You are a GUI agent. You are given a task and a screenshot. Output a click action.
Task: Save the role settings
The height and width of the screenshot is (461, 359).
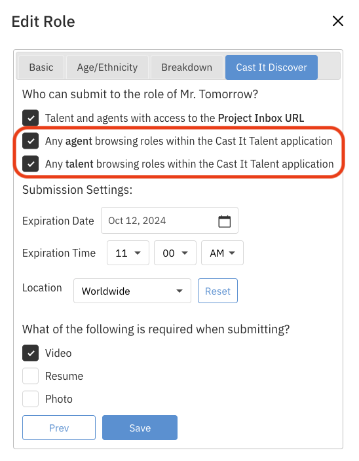click(140, 428)
